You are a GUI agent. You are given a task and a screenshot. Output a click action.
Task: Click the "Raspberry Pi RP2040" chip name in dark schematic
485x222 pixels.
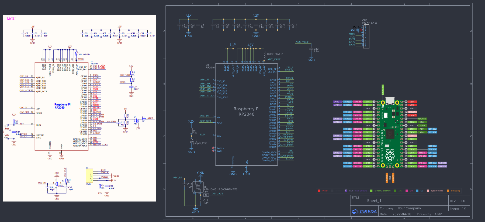click(x=246, y=111)
